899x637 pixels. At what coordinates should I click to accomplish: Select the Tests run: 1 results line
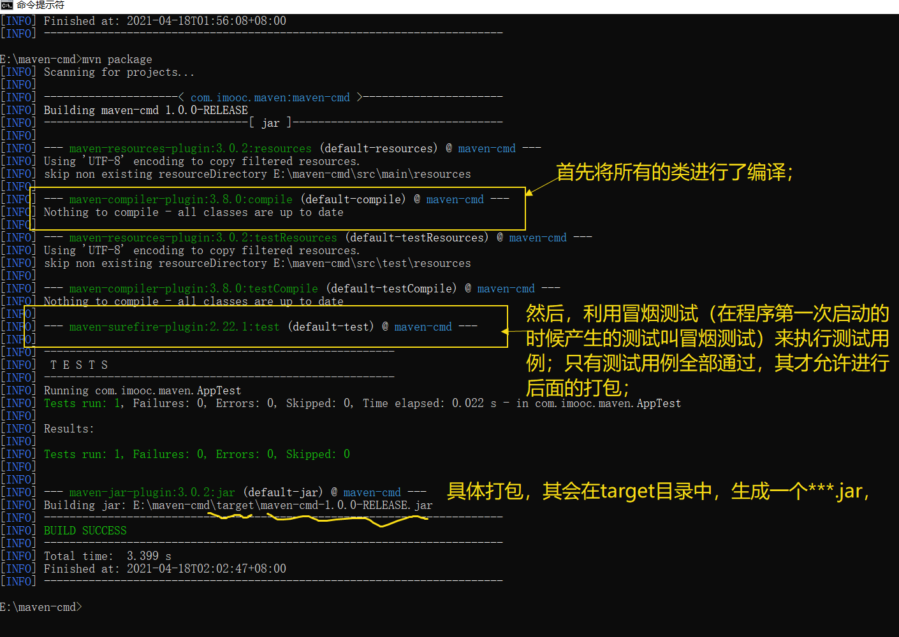point(198,454)
